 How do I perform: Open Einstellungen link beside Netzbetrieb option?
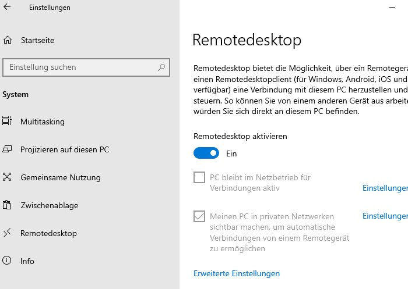tap(385, 188)
